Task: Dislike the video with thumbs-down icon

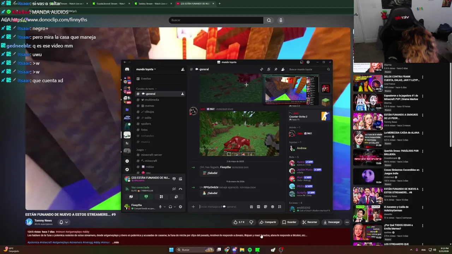Action: 251,222
